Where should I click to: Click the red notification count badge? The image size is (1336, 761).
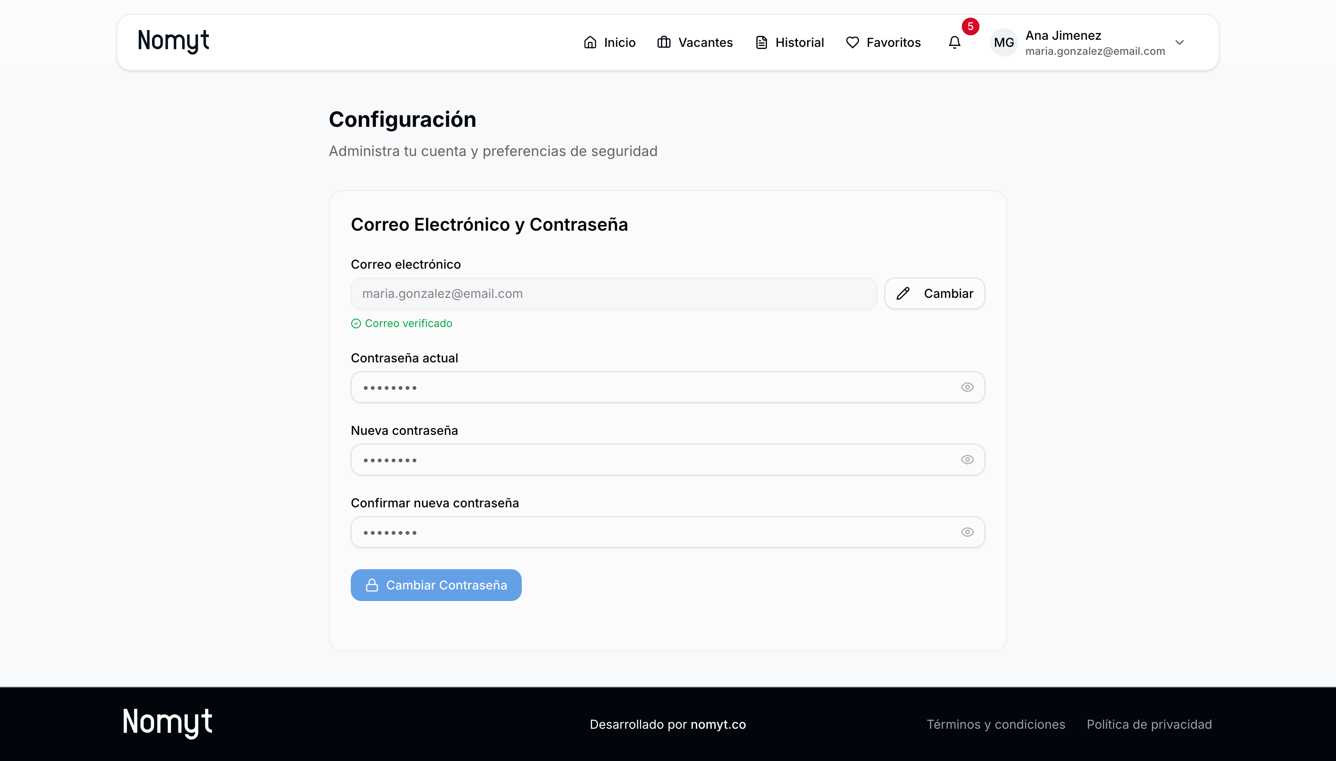(x=970, y=26)
